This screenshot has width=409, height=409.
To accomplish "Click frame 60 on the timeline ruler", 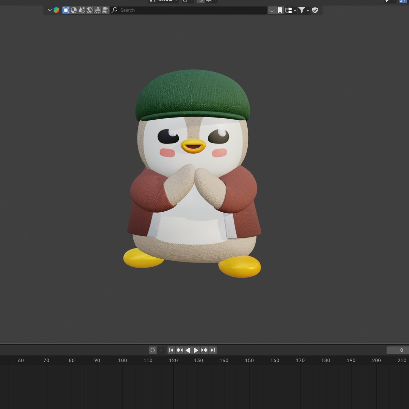I will pos(21,360).
